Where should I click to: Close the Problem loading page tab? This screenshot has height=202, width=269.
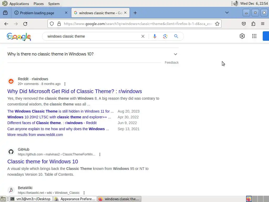coord(66,13)
